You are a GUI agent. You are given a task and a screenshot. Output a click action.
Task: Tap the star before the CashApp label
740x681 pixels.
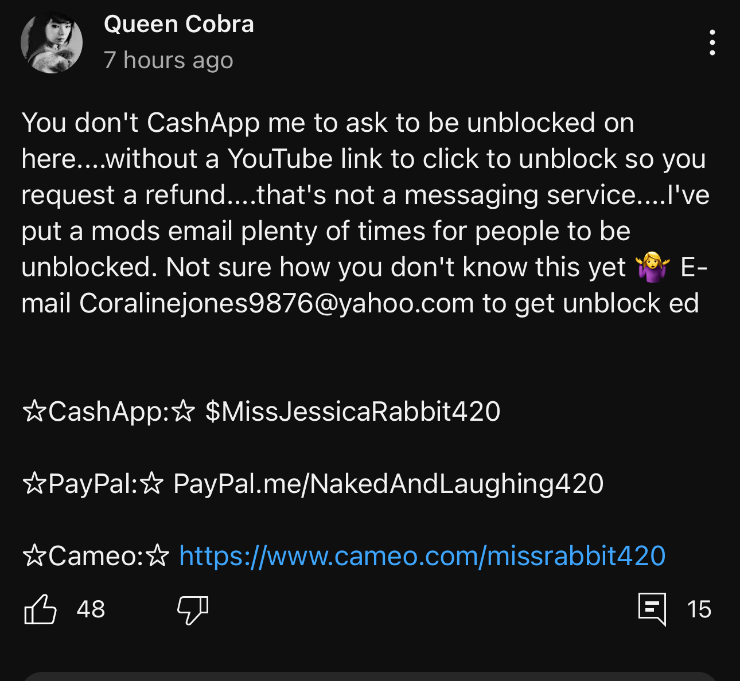point(34,412)
